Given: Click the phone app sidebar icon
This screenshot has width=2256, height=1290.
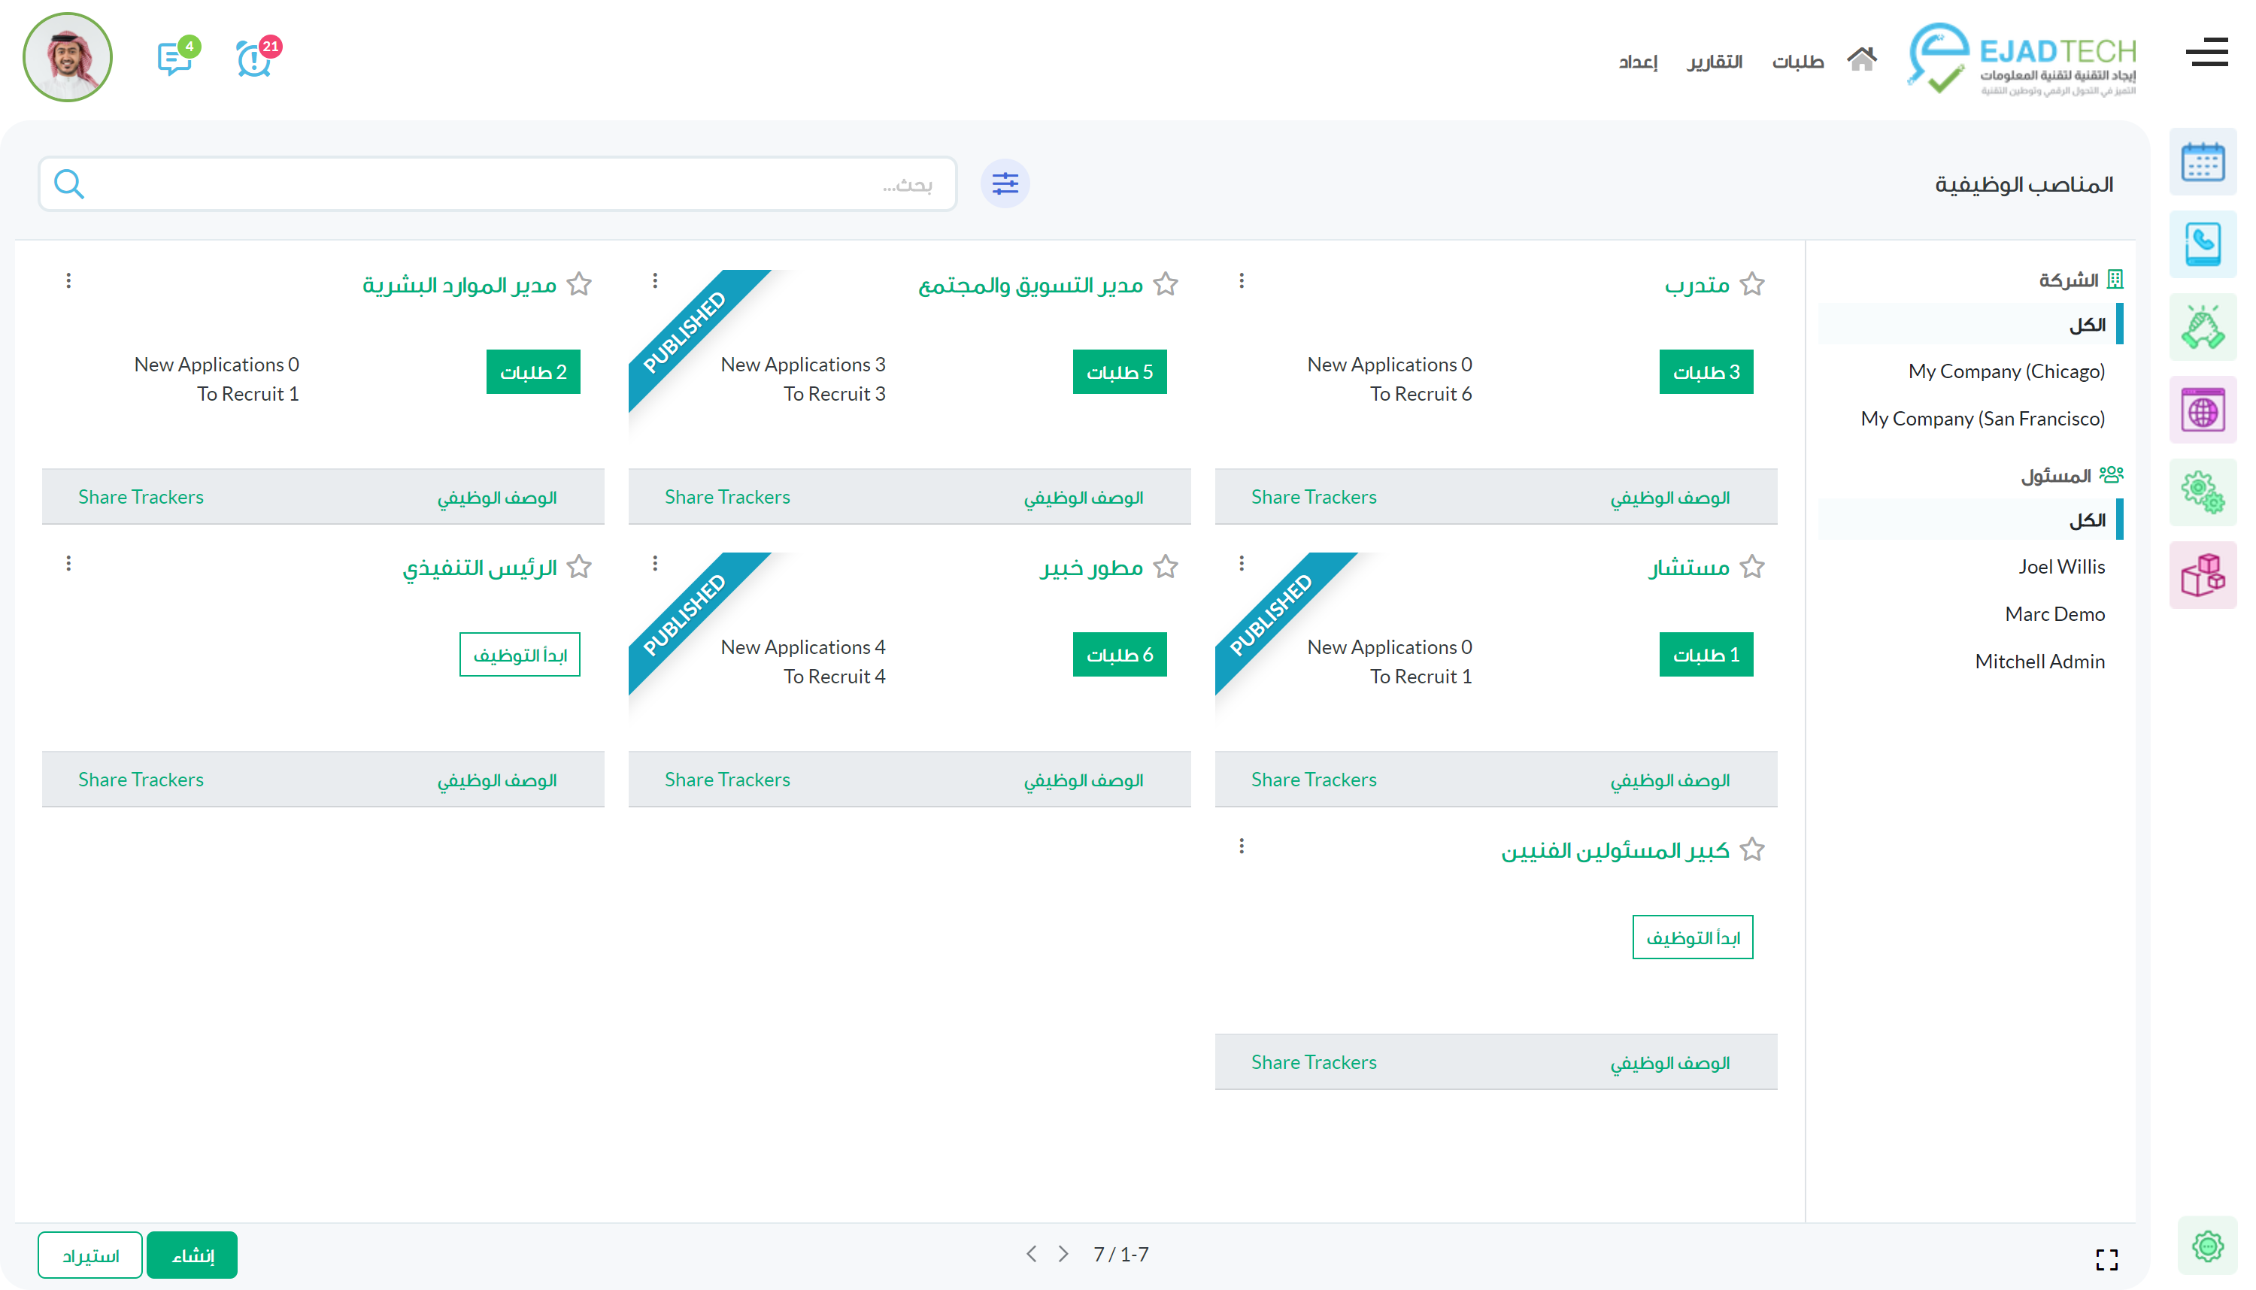Looking at the screenshot, I should click(2202, 244).
